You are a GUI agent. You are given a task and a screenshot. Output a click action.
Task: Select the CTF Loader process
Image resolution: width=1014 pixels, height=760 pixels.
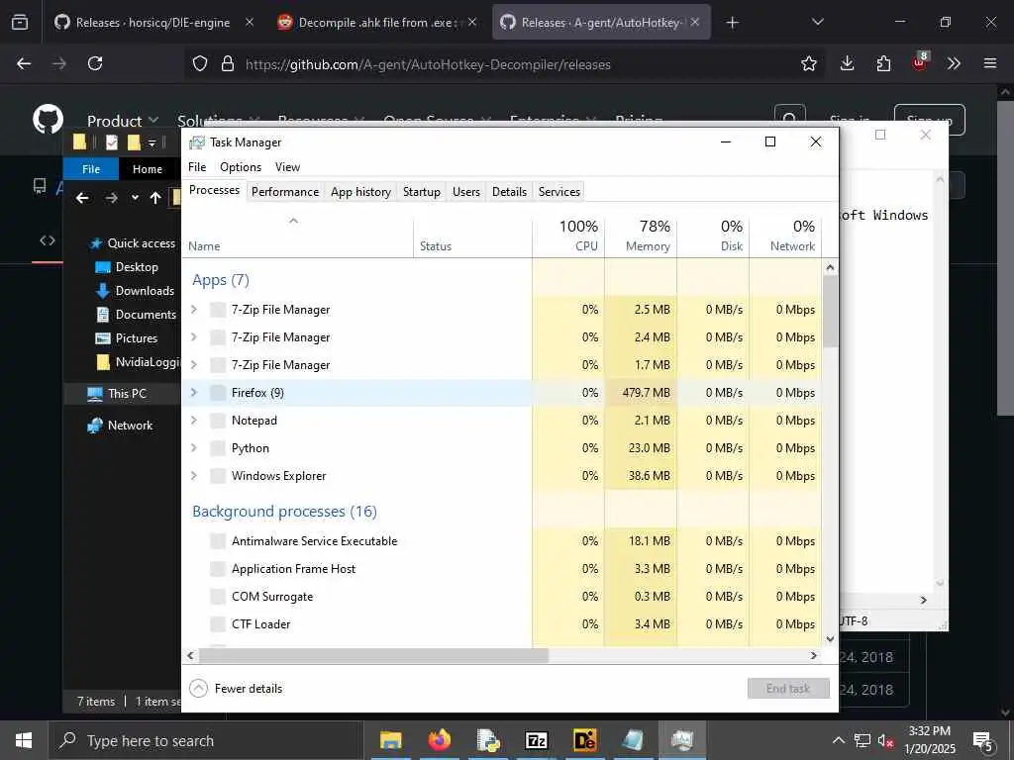[502, 624]
